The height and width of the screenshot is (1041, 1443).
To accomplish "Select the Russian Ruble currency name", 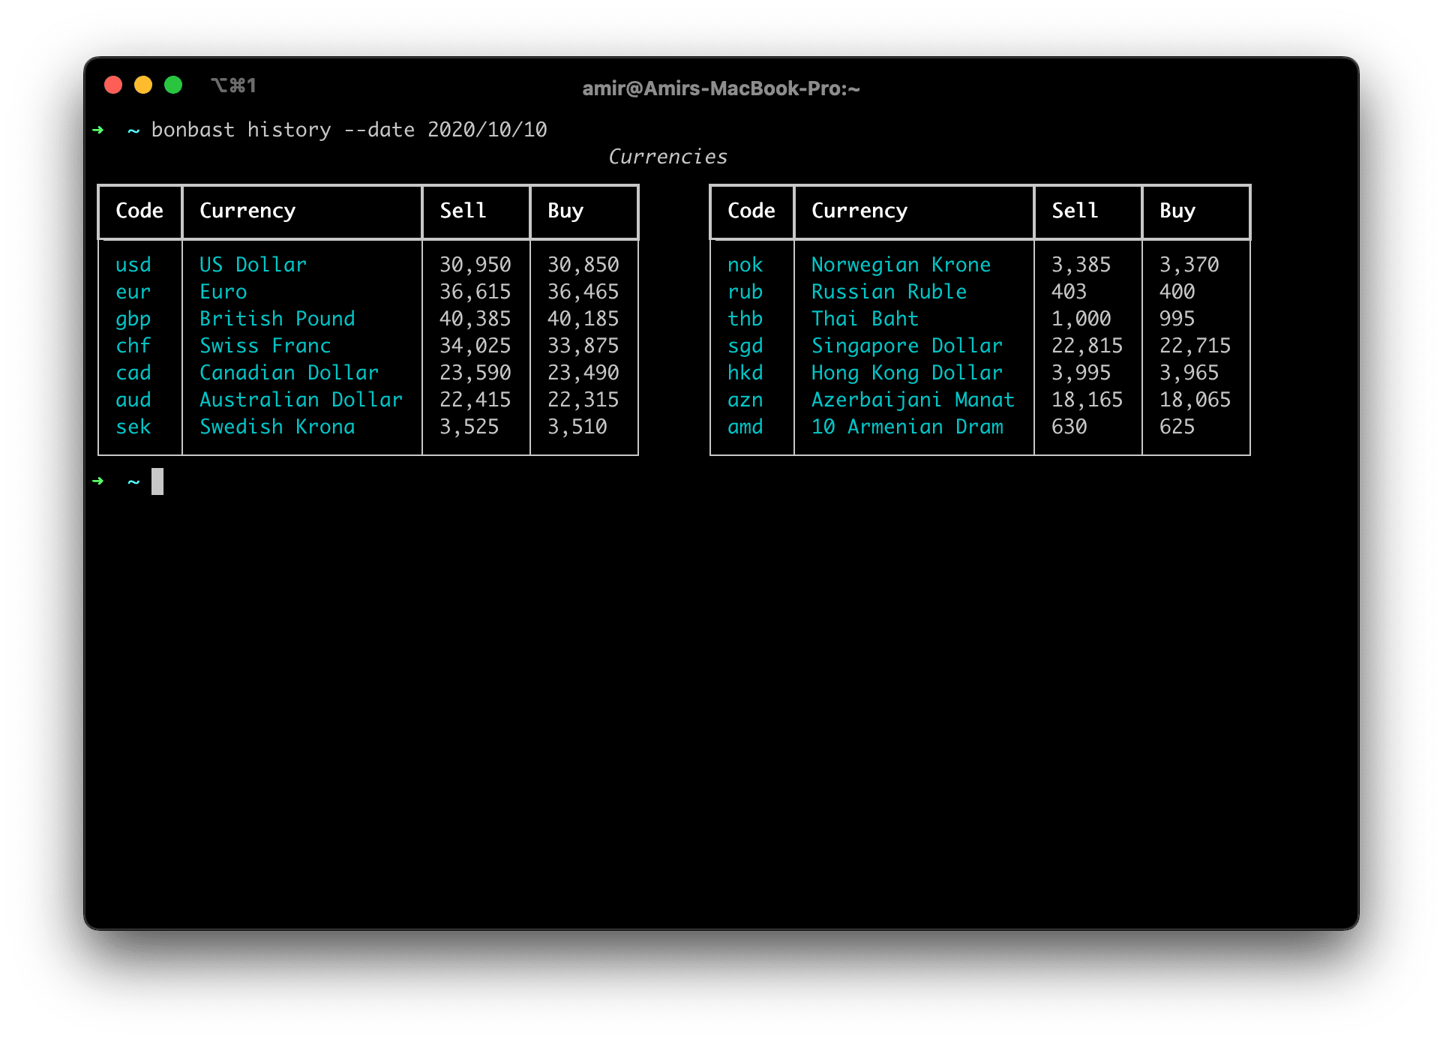I will click(x=889, y=292).
